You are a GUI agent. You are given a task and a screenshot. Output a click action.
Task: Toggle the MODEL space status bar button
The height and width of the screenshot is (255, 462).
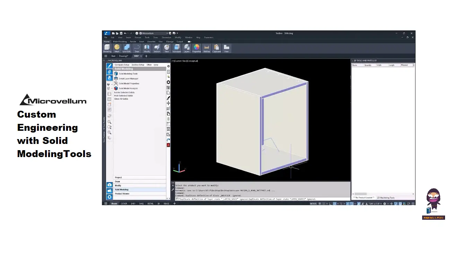click(x=313, y=204)
